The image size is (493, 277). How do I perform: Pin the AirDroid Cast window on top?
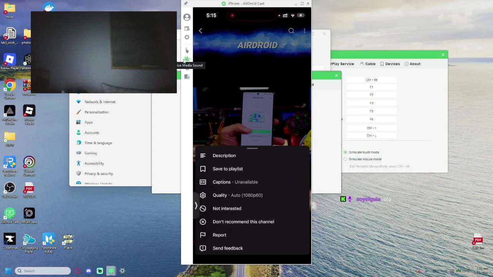pyautogui.click(x=186, y=3)
